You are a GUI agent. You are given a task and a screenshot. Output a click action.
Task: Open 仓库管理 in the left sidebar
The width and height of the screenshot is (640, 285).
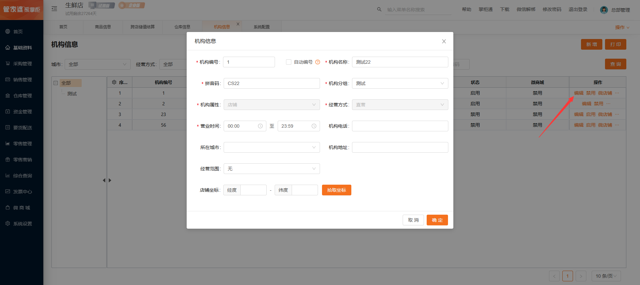(x=22, y=96)
